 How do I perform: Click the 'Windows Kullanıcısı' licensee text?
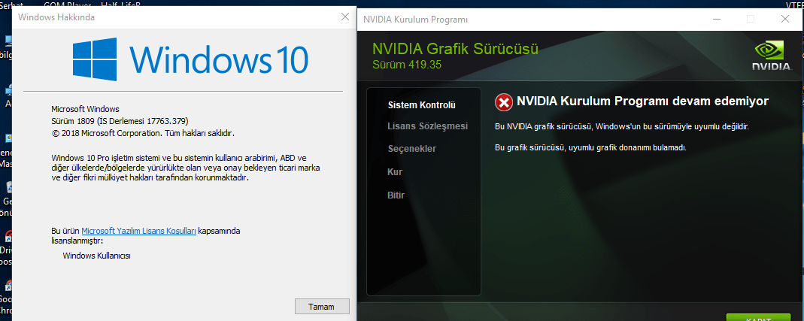point(97,255)
